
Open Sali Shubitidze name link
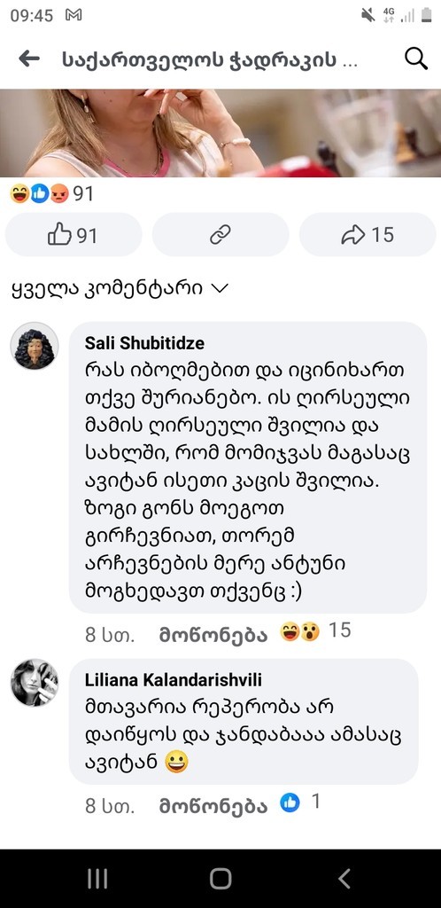coord(144,343)
